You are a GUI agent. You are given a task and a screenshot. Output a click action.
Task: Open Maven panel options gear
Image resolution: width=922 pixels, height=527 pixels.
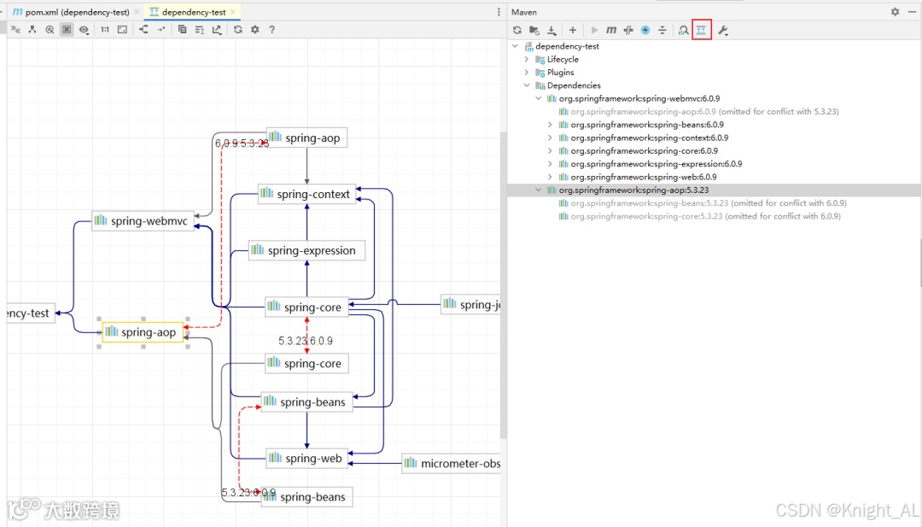(x=895, y=12)
